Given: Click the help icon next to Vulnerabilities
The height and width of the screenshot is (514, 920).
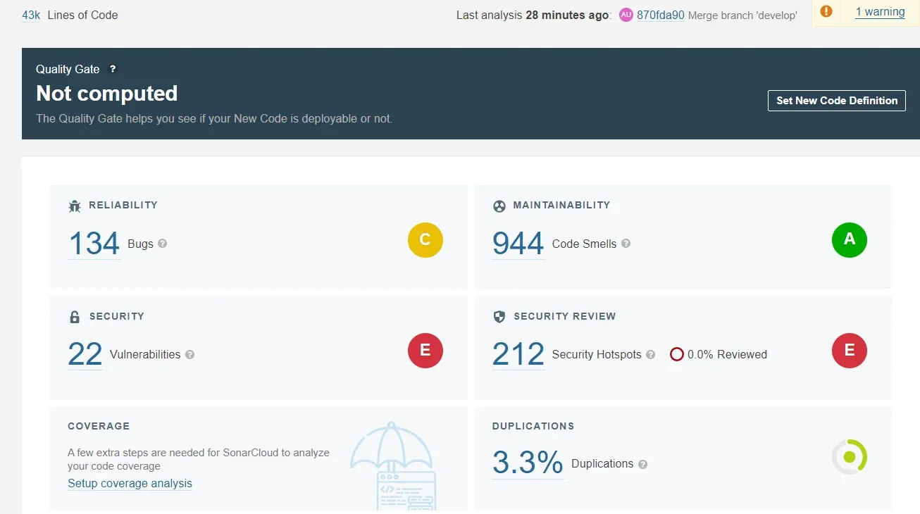Looking at the screenshot, I should click(190, 355).
